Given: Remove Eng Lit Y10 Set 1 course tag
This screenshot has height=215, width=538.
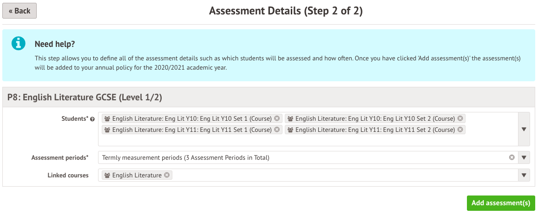Looking at the screenshot, I should [277, 118].
